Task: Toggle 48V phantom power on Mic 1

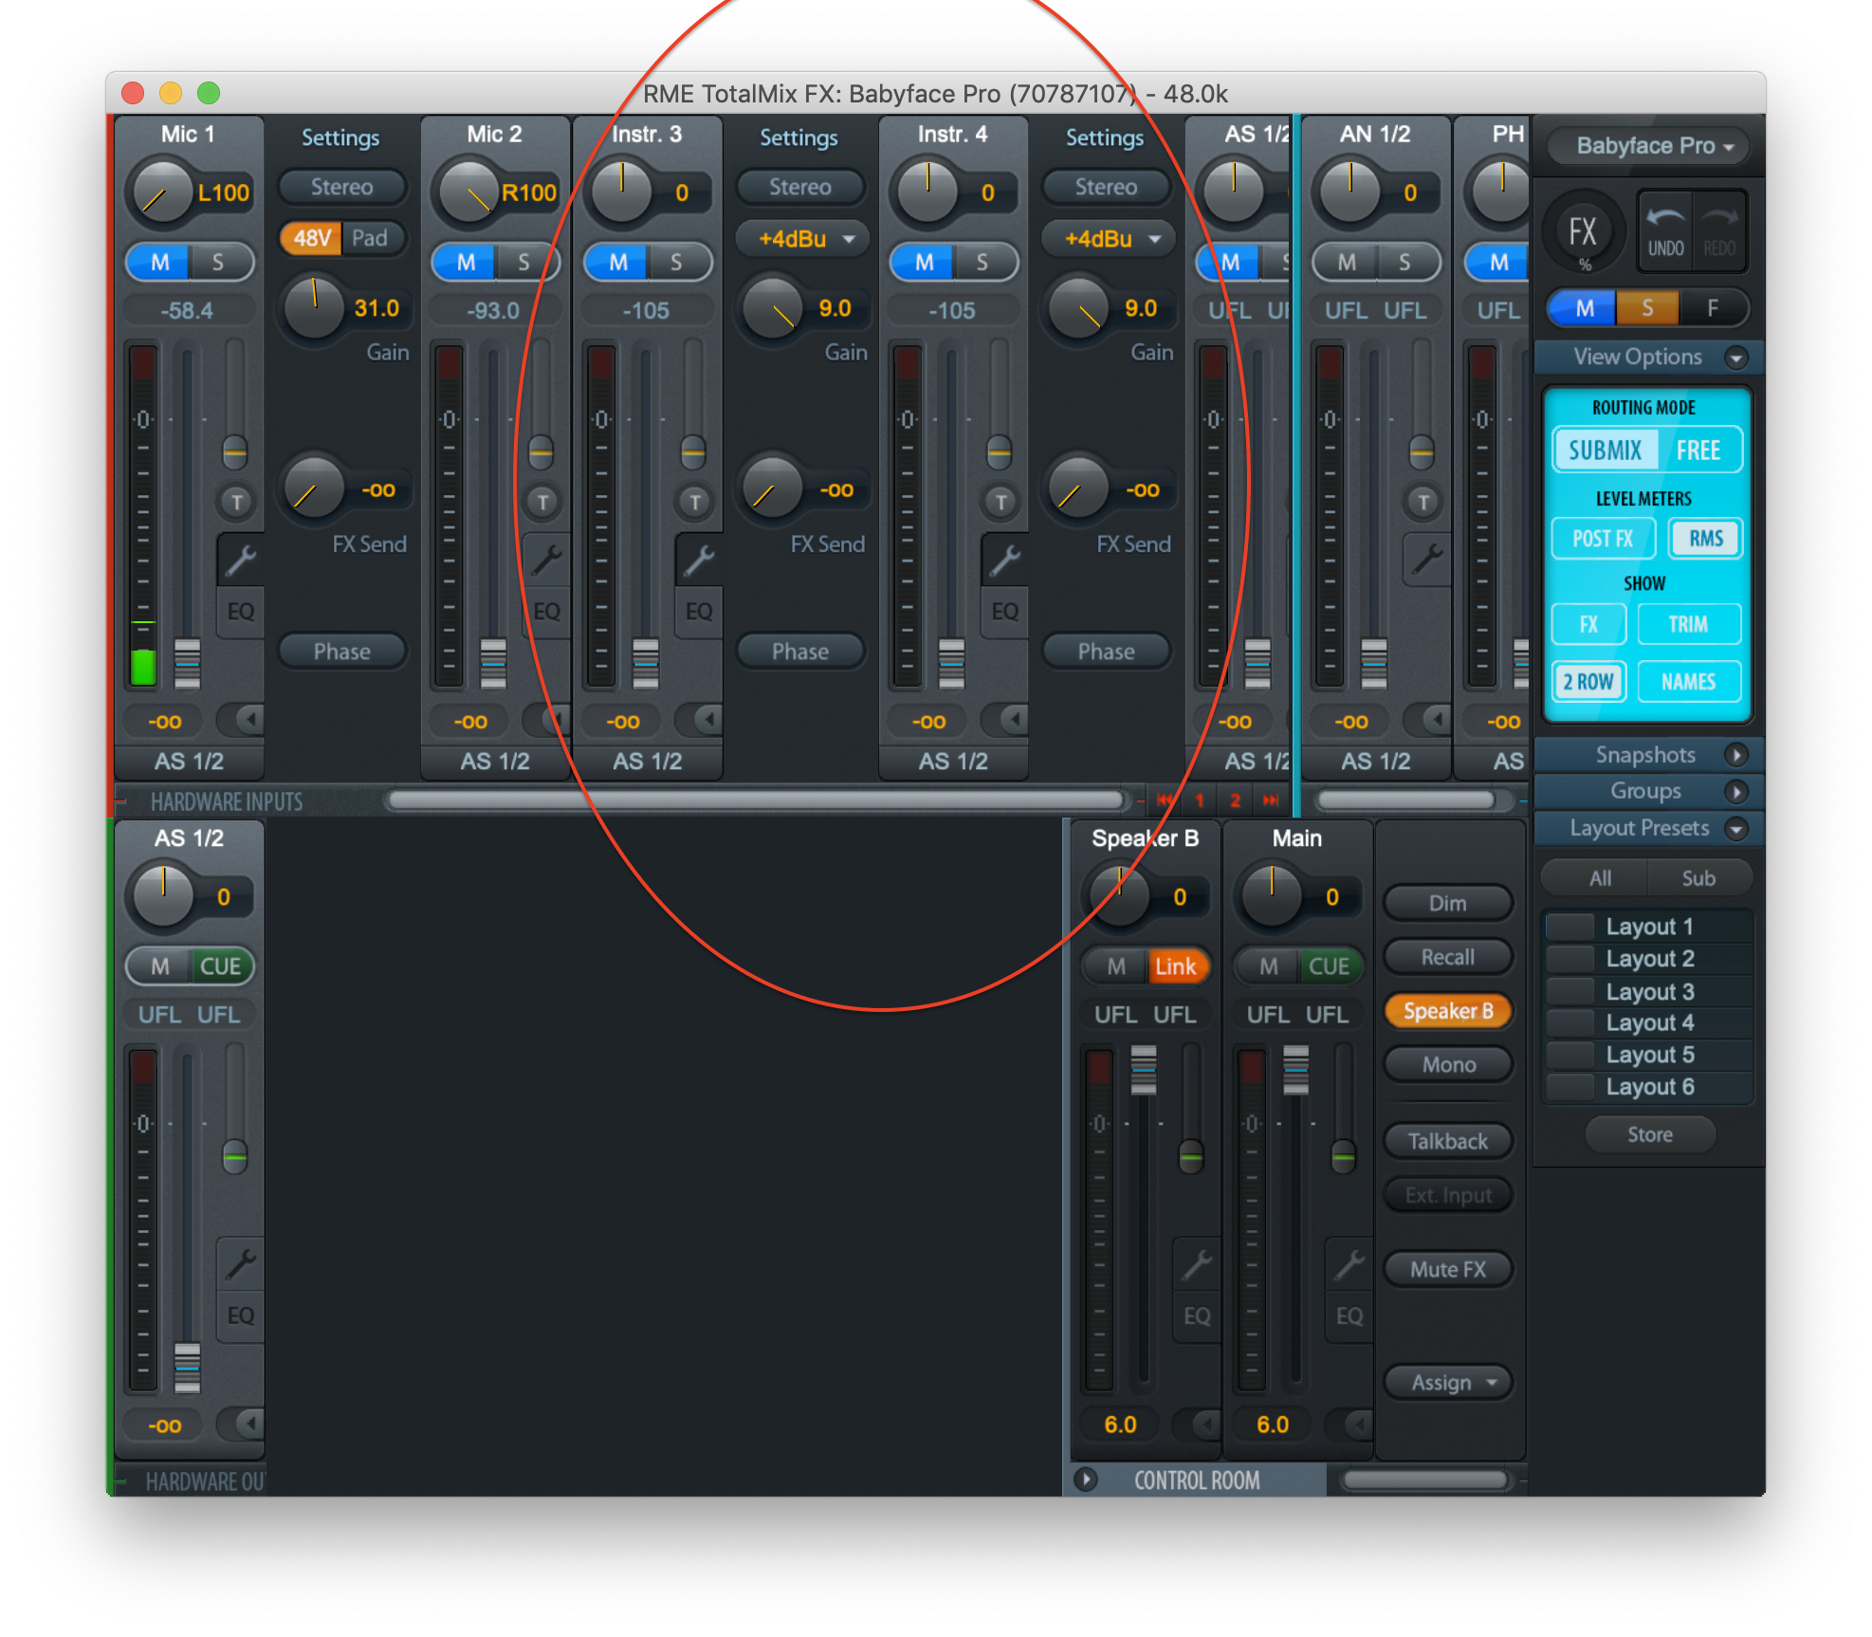Action: point(311,238)
